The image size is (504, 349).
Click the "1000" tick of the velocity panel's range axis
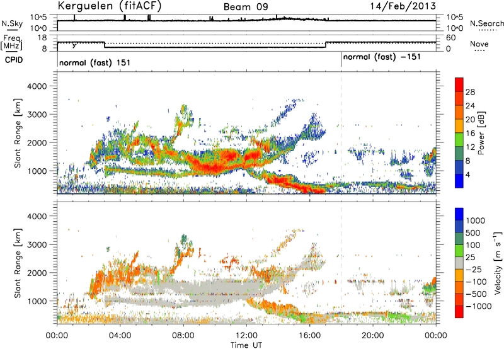(37, 301)
